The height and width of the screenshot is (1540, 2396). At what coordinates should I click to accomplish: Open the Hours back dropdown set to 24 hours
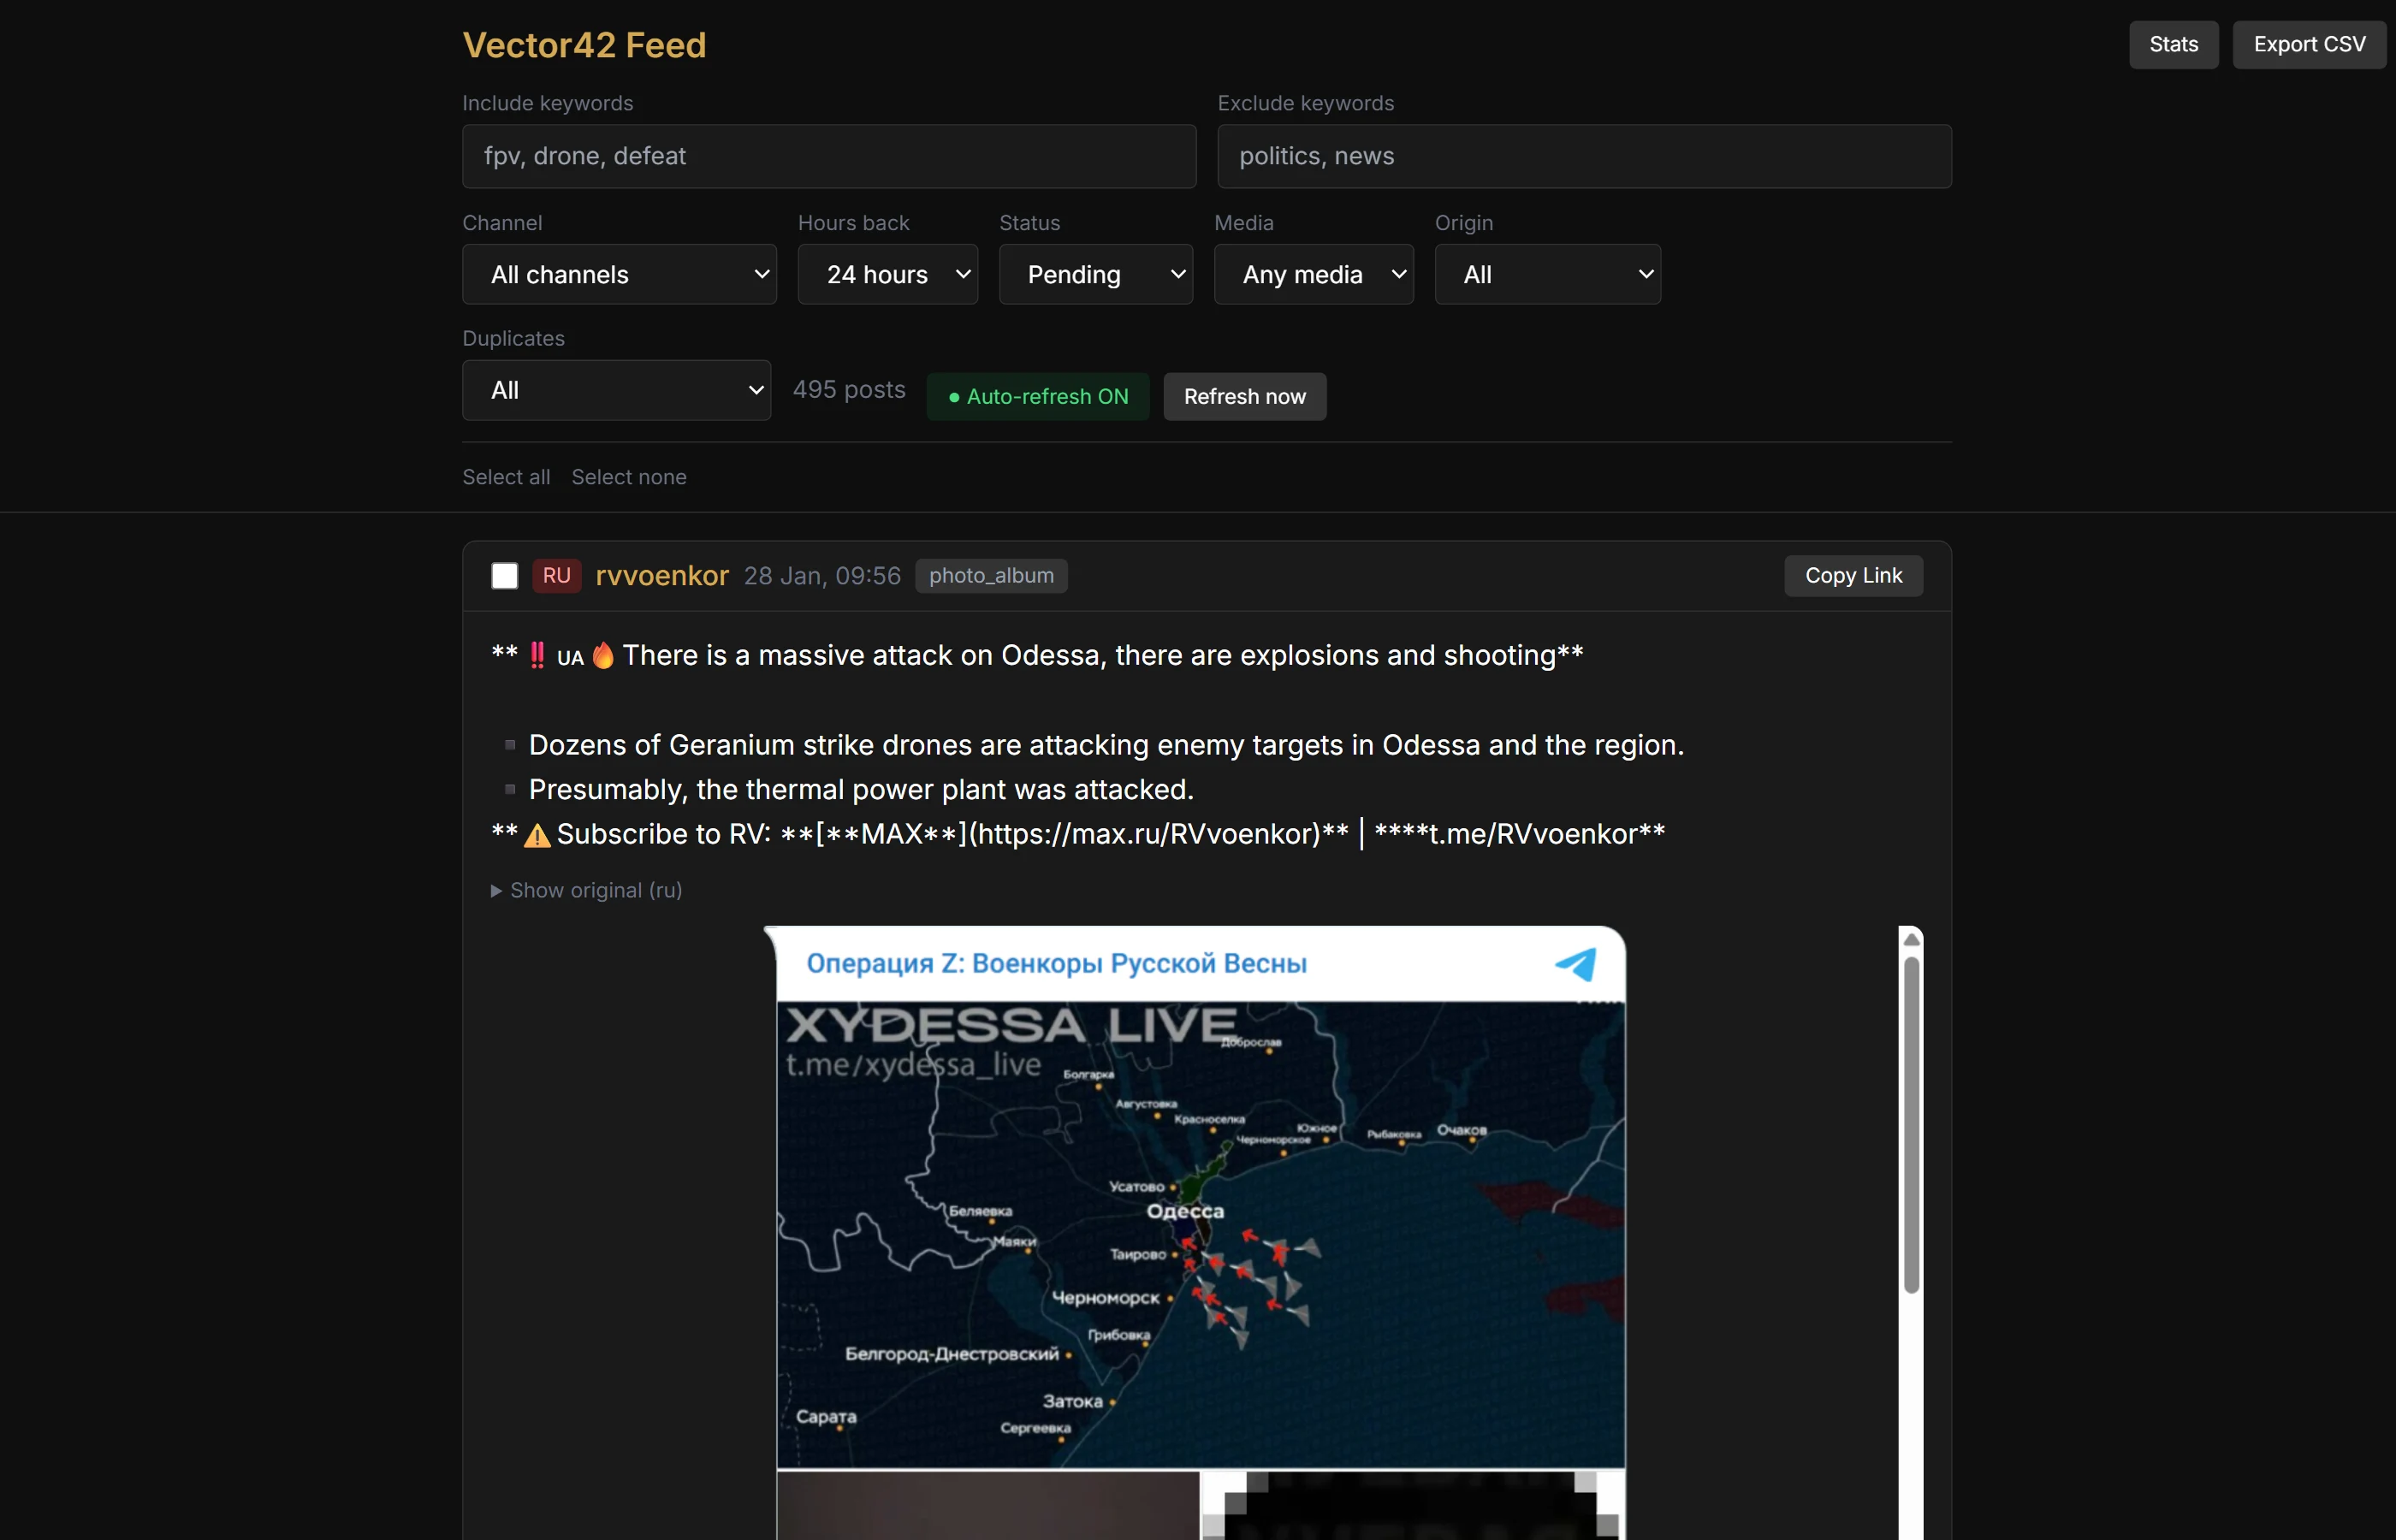coord(888,274)
